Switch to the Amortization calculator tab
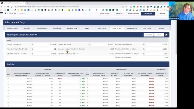This screenshot has width=194, height=109. click(12, 28)
